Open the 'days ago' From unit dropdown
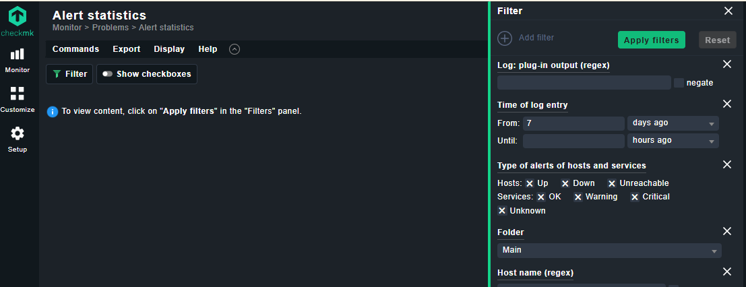The width and height of the screenshot is (746, 287). click(x=673, y=123)
